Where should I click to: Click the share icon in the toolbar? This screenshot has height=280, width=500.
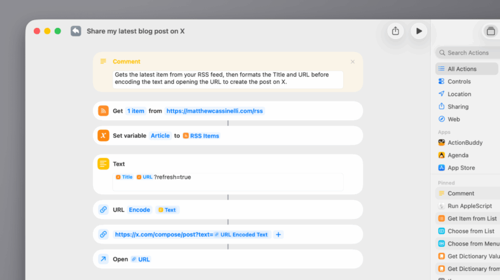click(395, 31)
